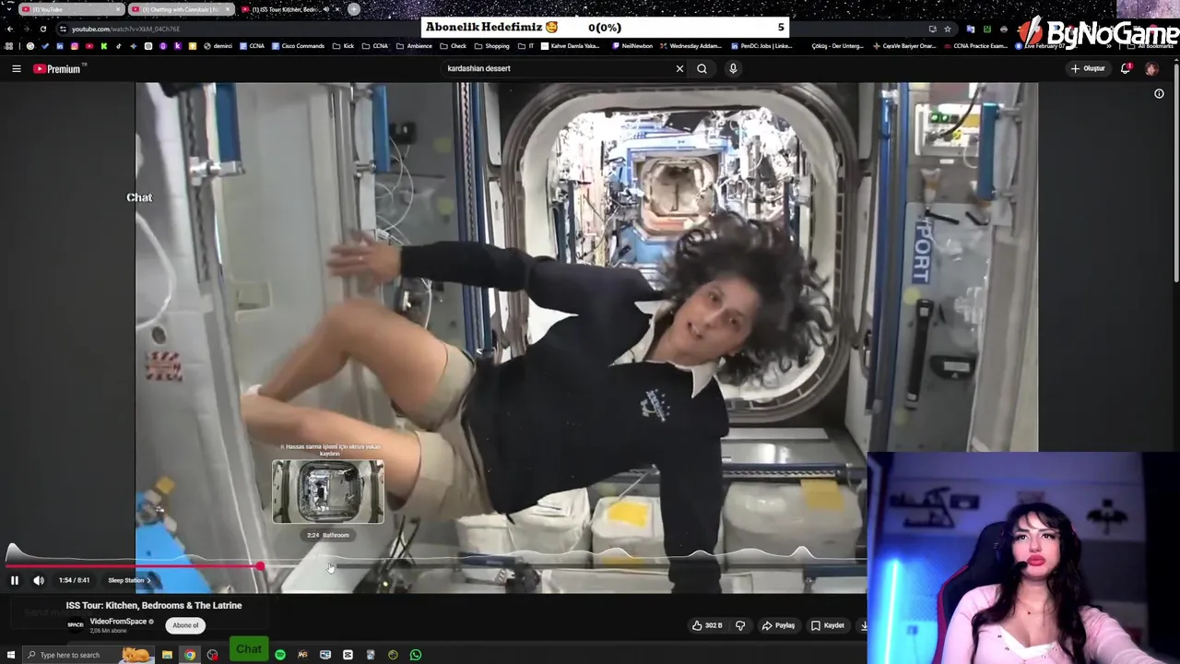
Task: Open the YouTube hamburger guide menu
Action: click(x=17, y=68)
